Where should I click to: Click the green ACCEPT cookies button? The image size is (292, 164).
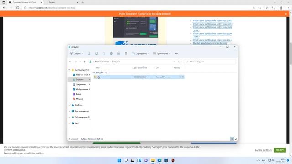[x=280, y=150]
